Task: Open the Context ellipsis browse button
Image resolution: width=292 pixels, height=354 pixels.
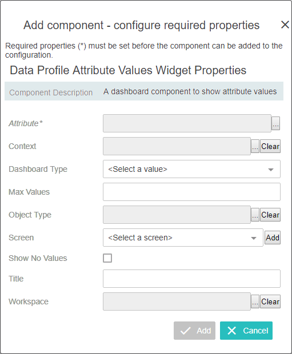Action: pos(255,146)
